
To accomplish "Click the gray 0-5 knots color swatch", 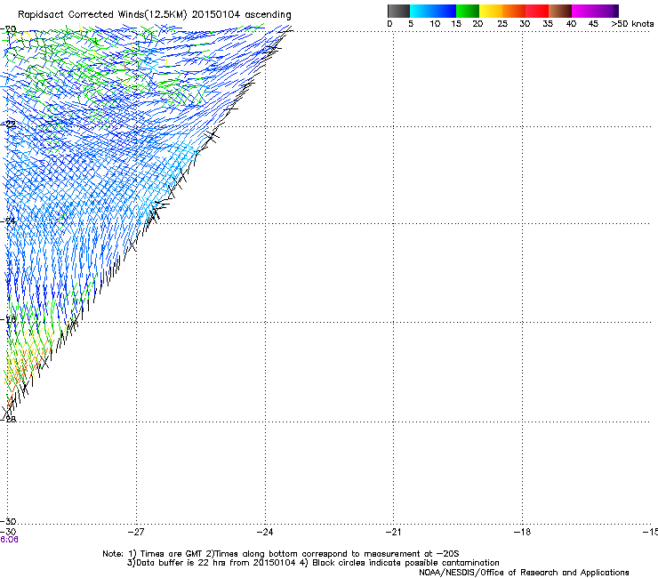I will [398, 11].
